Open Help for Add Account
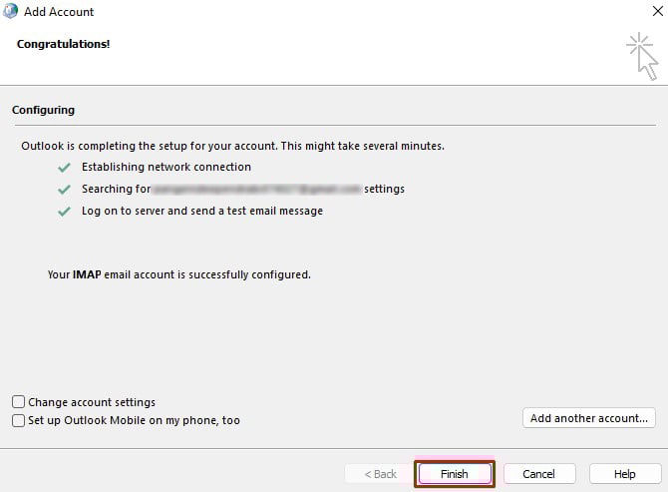 point(624,474)
